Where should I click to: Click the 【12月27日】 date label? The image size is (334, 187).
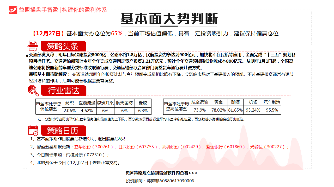(48, 34)
